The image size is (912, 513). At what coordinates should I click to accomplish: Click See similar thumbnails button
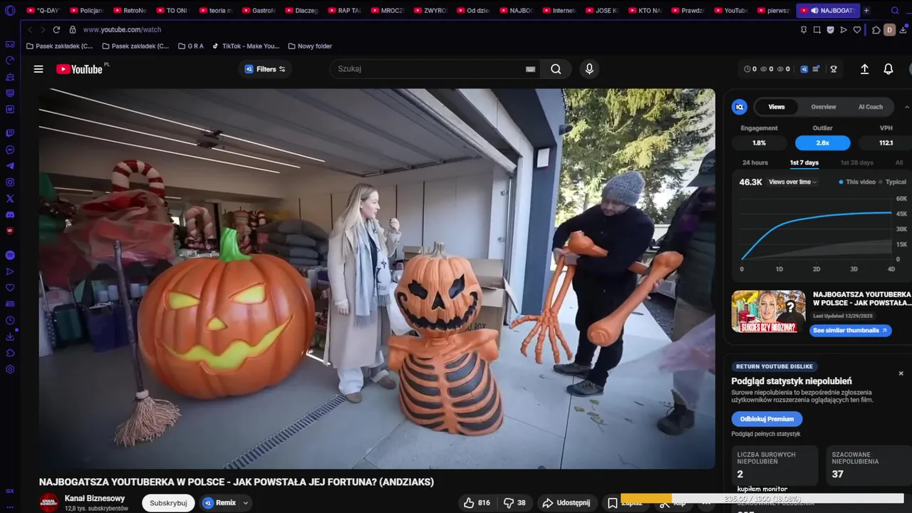click(x=851, y=331)
